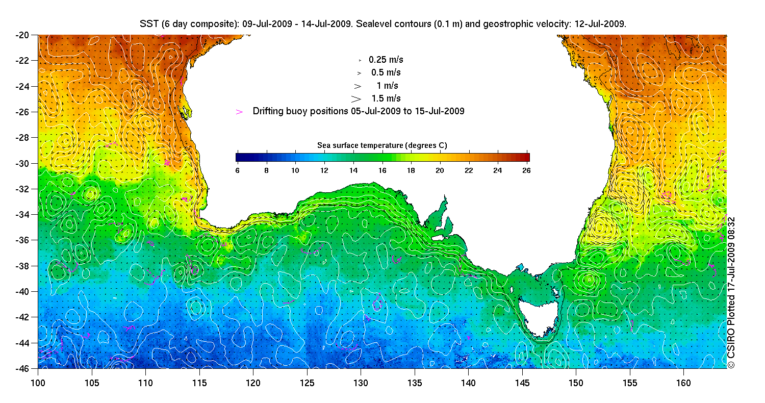Viewport: 765px width, 403px height.
Task: Click the longitude axis label '140'
Action: point(468,383)
